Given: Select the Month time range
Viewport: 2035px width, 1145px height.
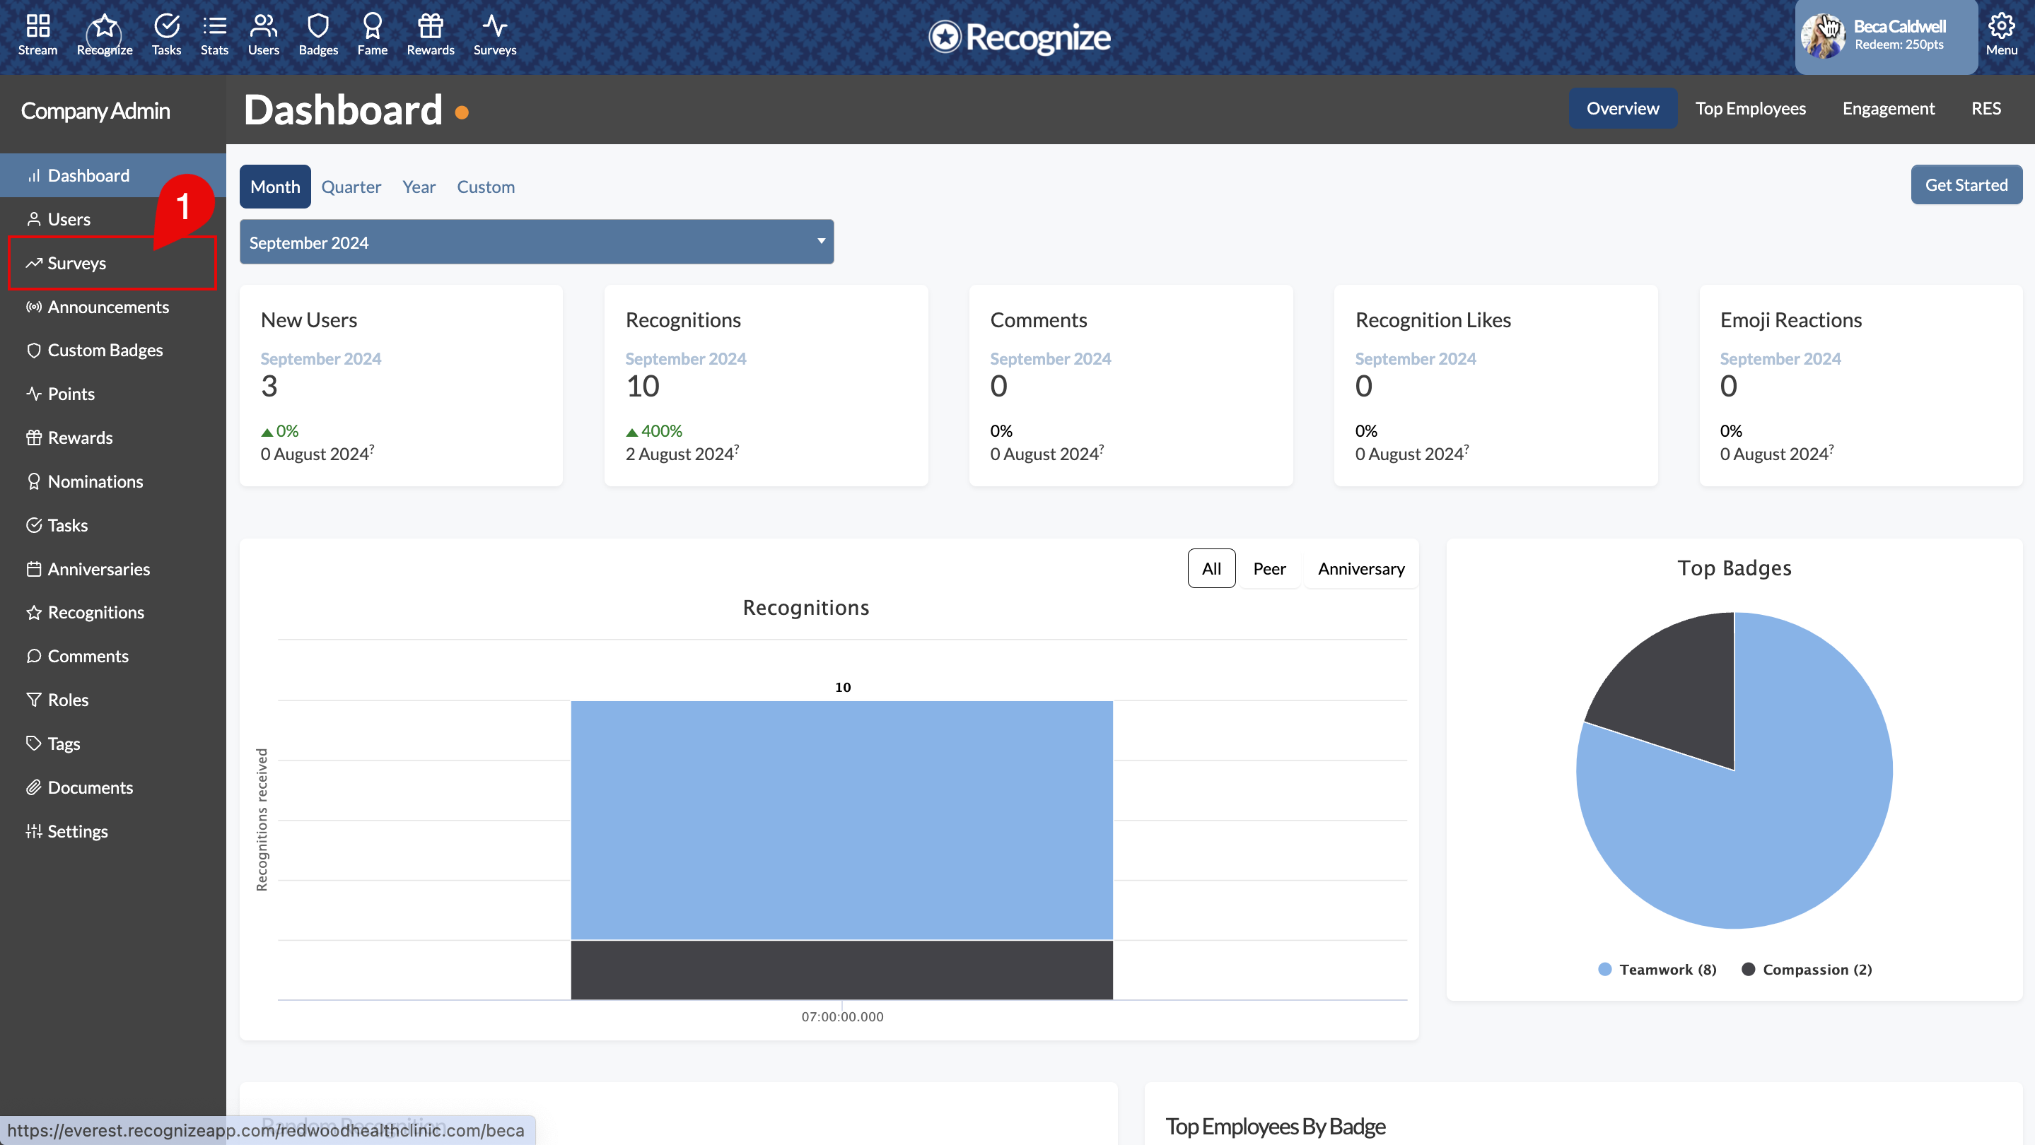Looking at the screenshot, I should 275,187.
